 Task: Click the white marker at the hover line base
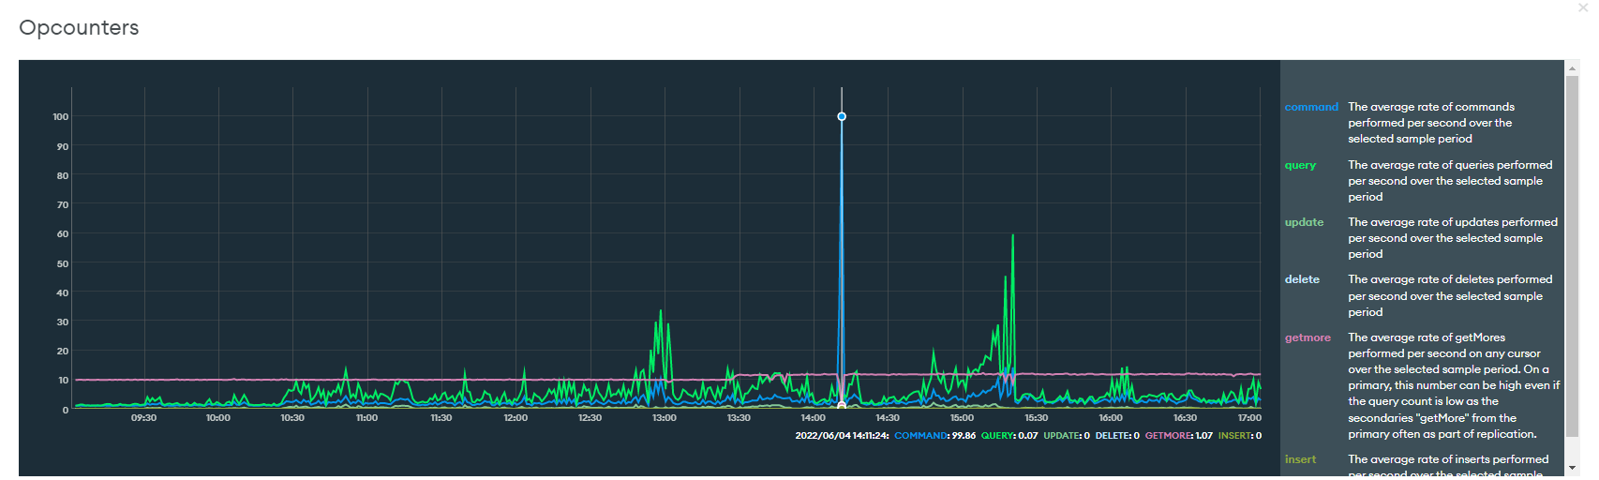(x=842, y=406)
